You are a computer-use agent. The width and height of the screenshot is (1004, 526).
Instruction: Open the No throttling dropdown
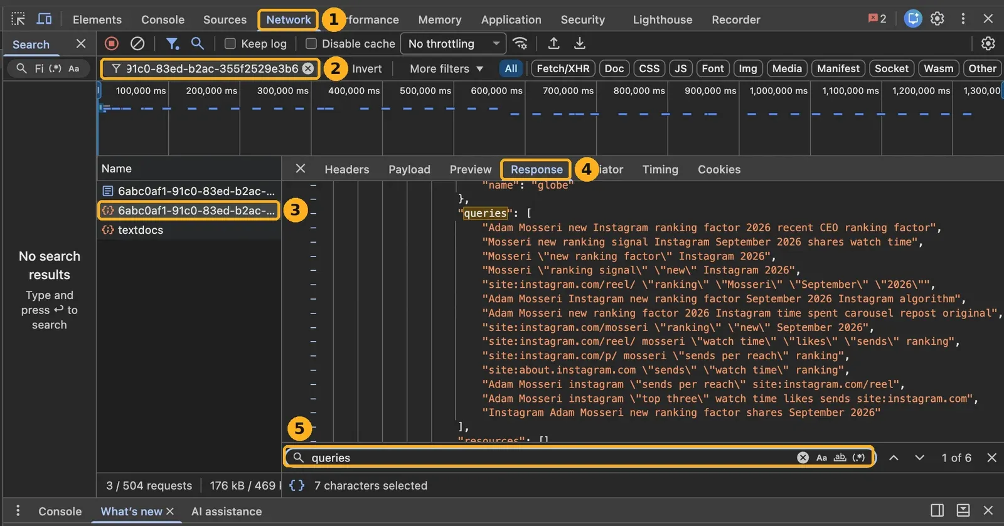[x=453, y=43]
